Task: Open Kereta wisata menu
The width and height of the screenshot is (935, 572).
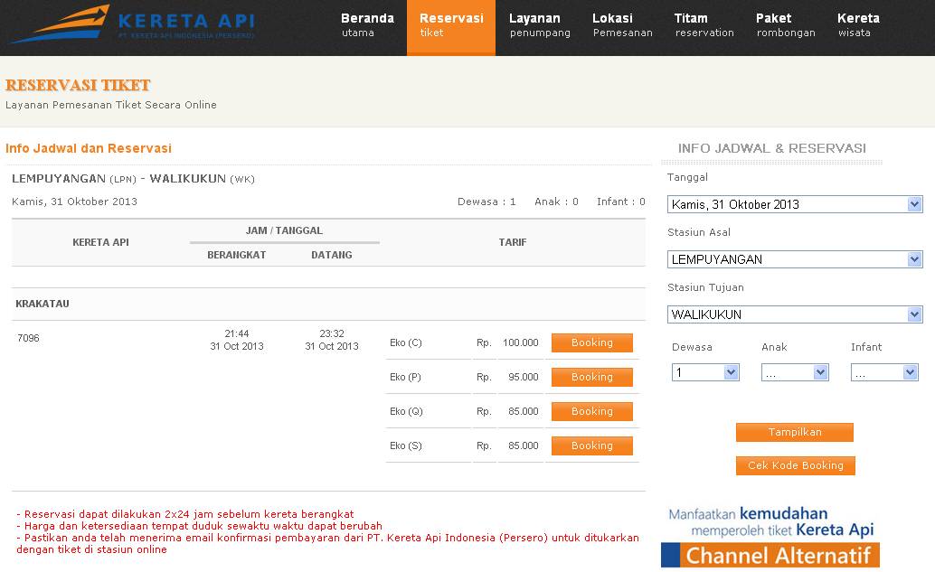Action: pyautogui.click(x=858, y=25)
